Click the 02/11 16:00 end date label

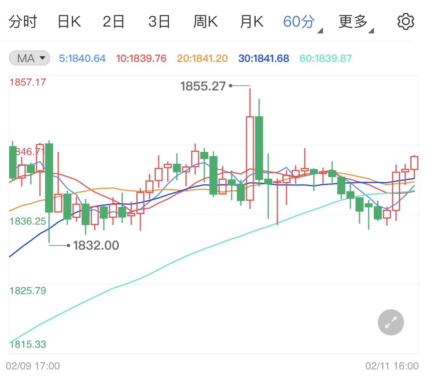(392, 366)
